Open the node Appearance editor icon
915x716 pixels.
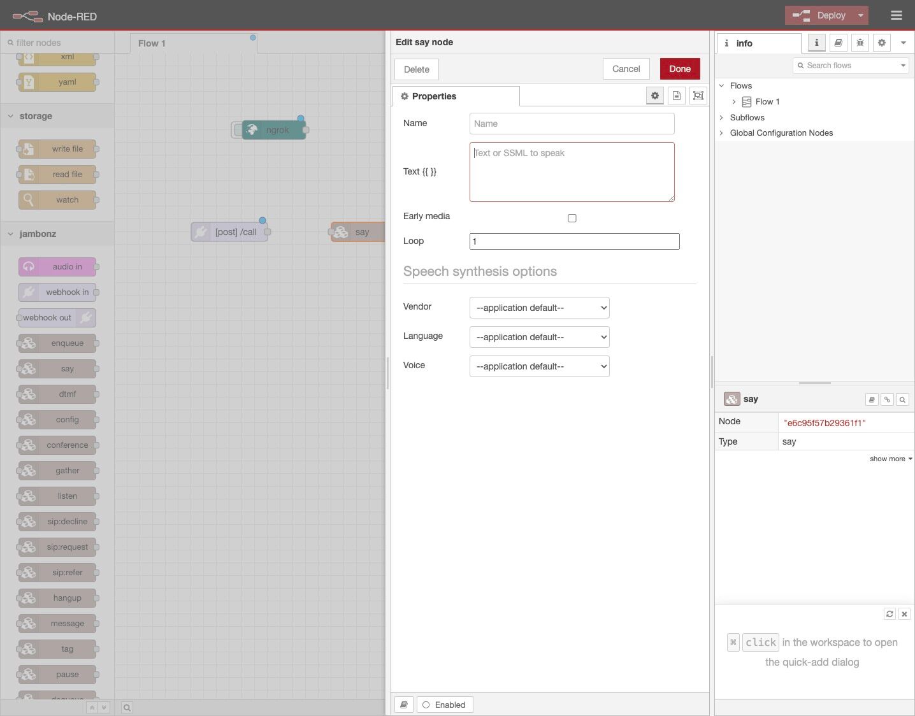698,96
